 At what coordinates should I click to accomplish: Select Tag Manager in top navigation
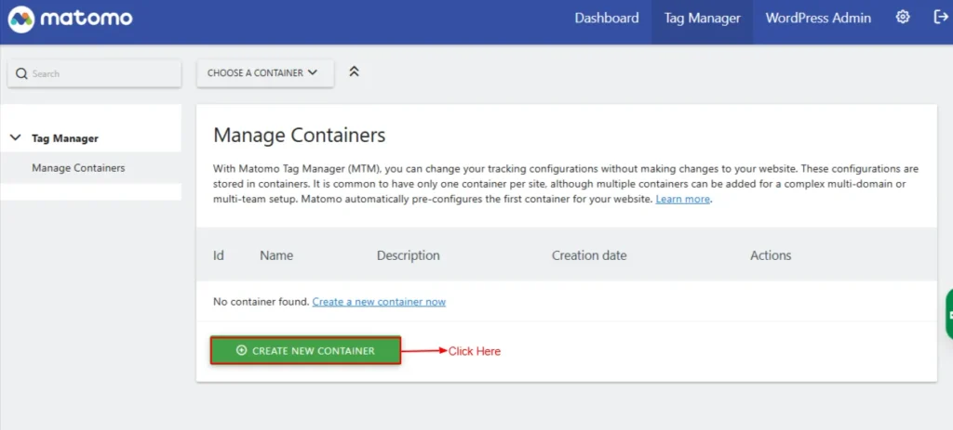tap(702, 19)
